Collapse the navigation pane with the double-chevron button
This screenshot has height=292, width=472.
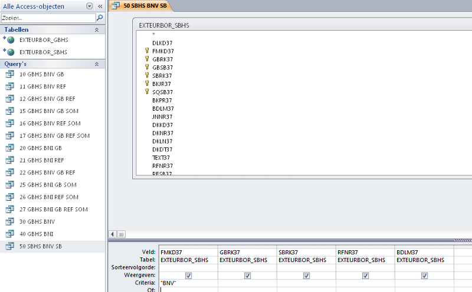(100, 6)
